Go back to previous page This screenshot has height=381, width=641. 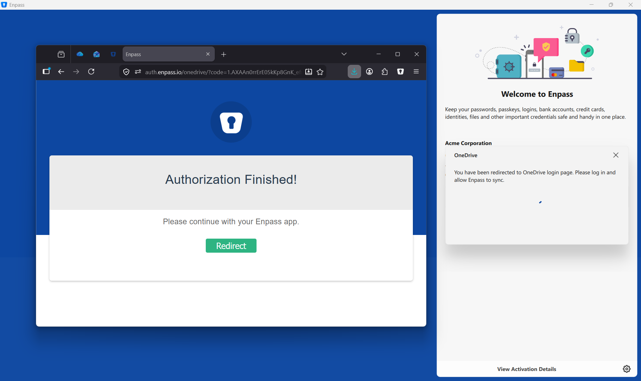[61, 72]
